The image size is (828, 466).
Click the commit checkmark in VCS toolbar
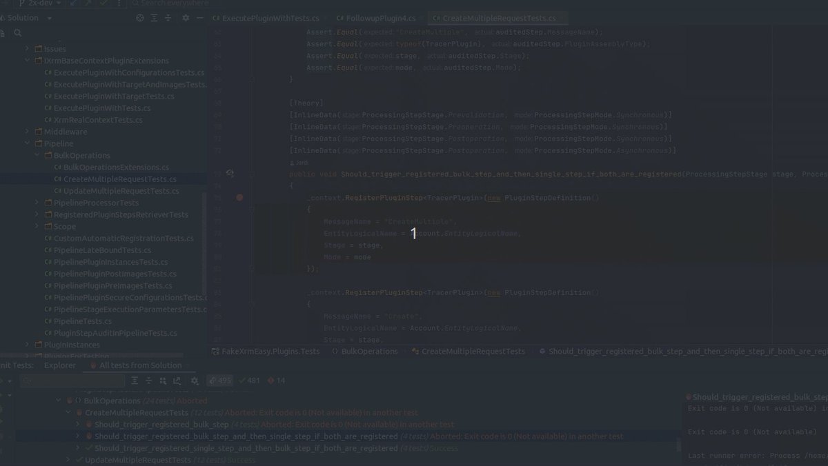pos(103,3)
